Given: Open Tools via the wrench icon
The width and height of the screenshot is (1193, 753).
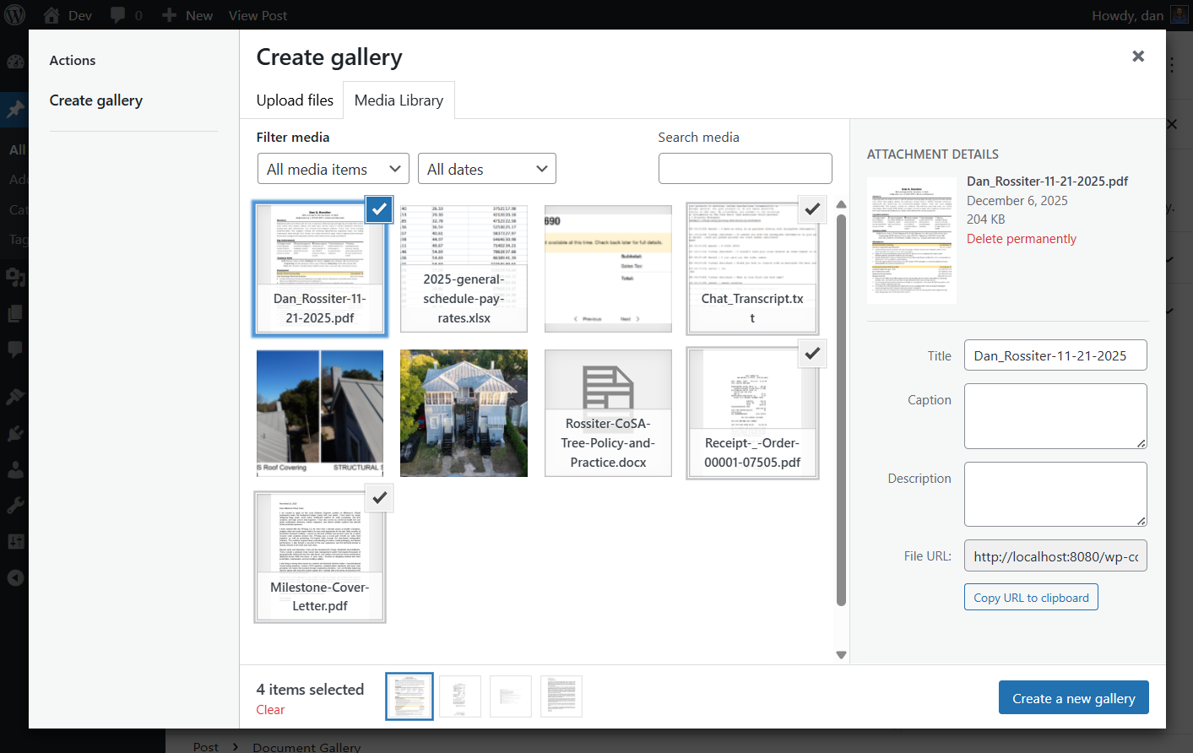Looking at the screenshot, I should [x=14, y=505].
